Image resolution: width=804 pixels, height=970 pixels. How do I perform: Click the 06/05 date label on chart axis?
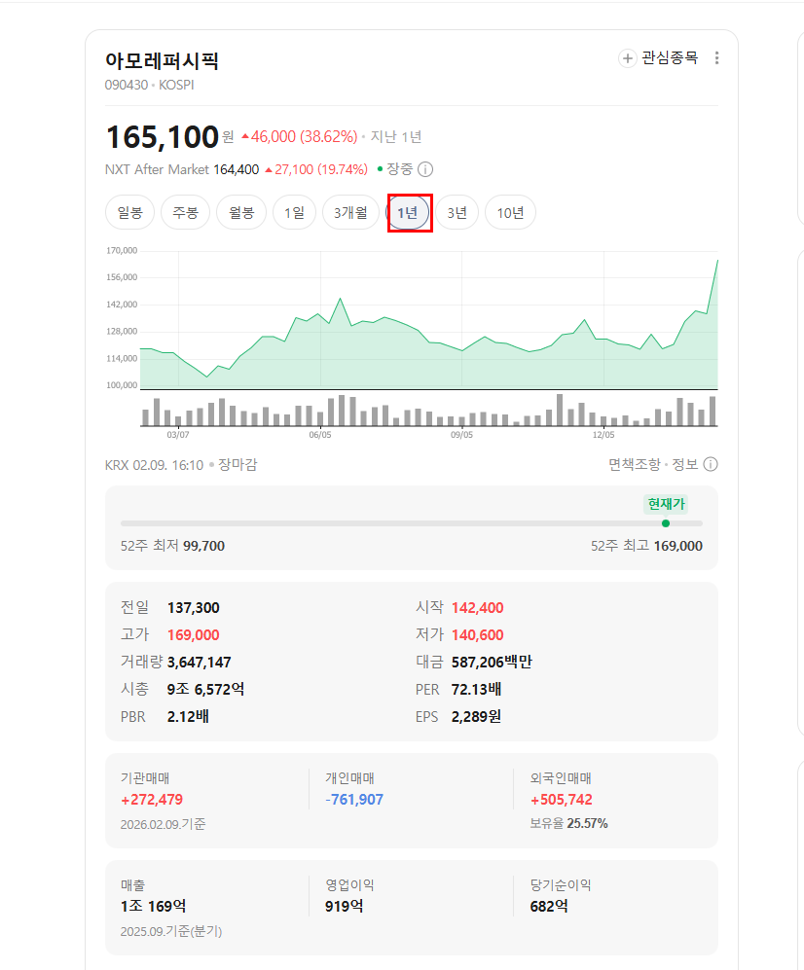(x=320, y=435)
